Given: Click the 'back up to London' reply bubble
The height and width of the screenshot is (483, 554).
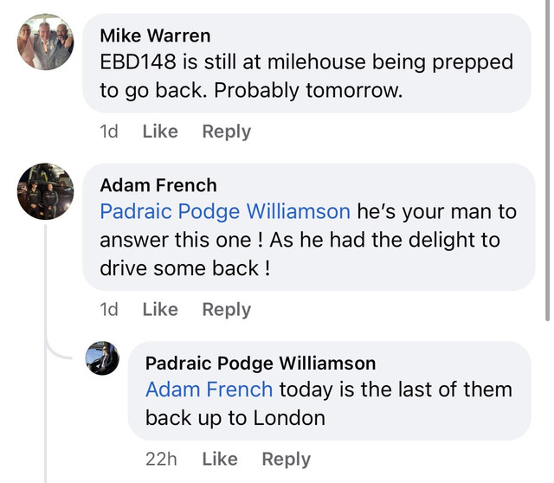Looking at the screenshot, I should pyautogui.click(x=329, y=390).
